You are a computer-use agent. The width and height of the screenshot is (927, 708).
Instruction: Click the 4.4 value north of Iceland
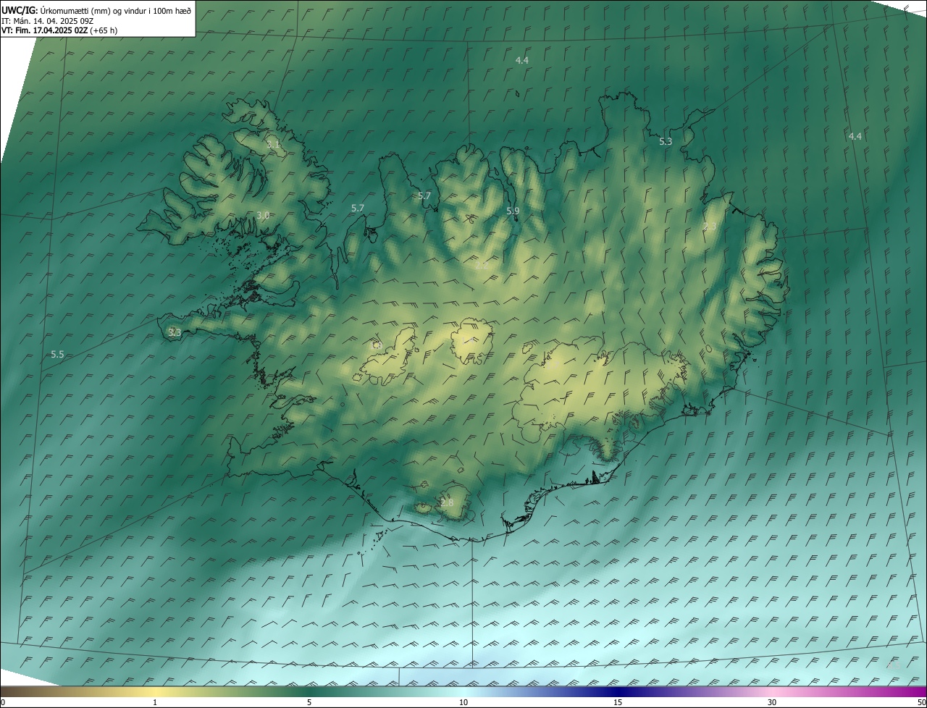pos(521,60)
